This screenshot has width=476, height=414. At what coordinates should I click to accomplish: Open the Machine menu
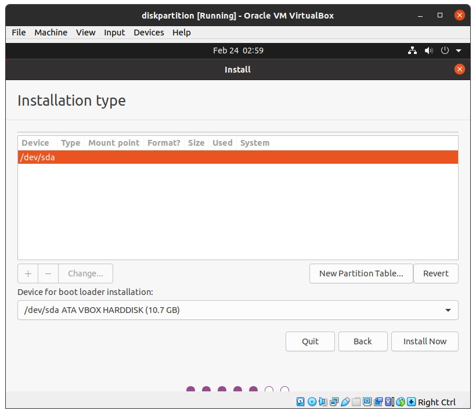point(51,33)
